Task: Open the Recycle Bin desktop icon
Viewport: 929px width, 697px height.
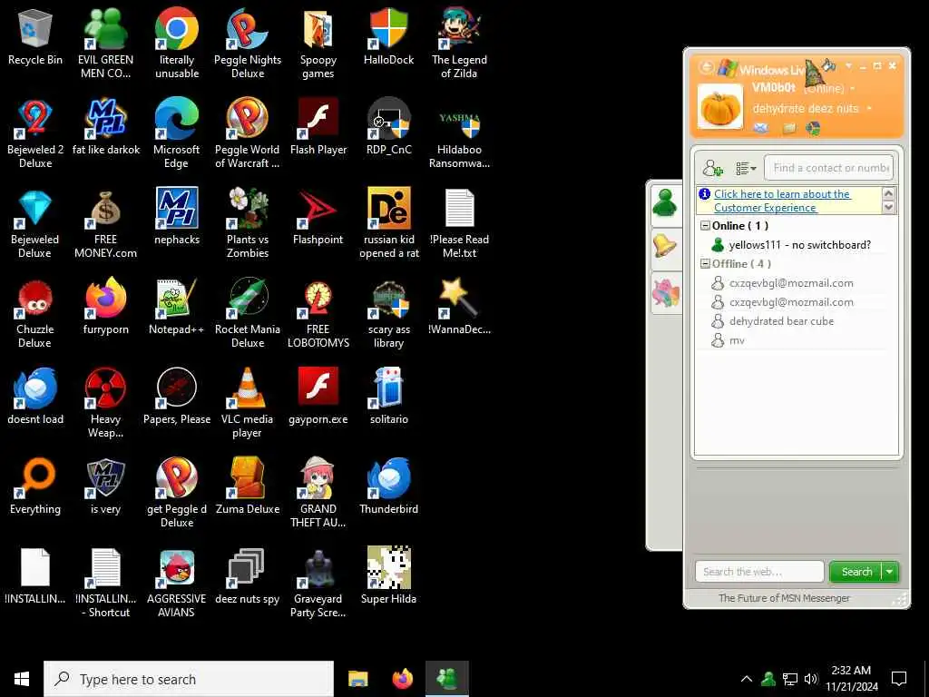Action: (x=35, y=38)
